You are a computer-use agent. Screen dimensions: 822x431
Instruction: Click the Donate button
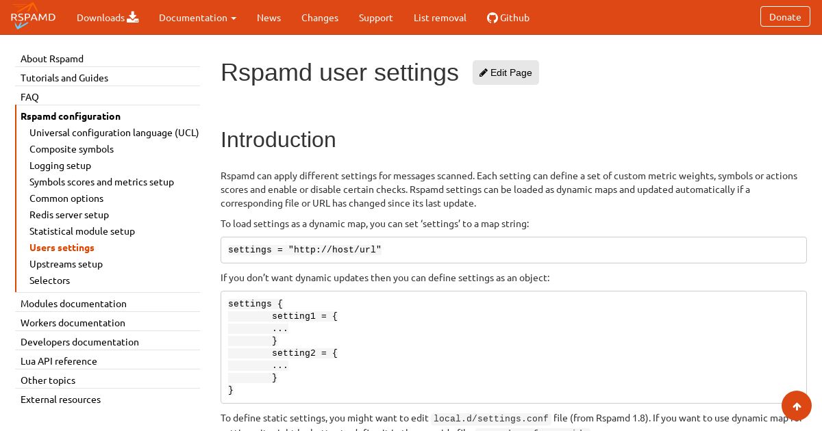tap(785, 17)
